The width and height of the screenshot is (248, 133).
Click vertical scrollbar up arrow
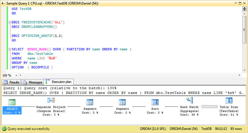click(x=244, y=13)
